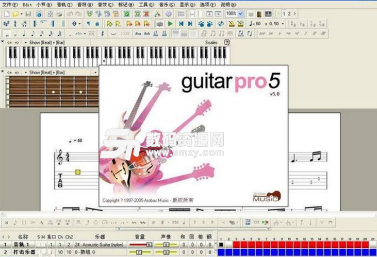
Task: Select the quarter note duration
Action: tap(24, 33)
